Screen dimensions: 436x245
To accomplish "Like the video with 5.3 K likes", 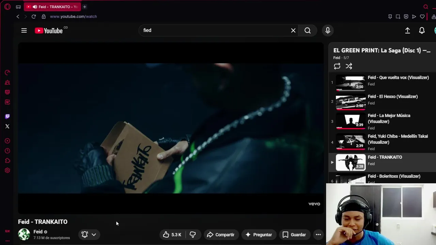I will click(x=172, y=234).
